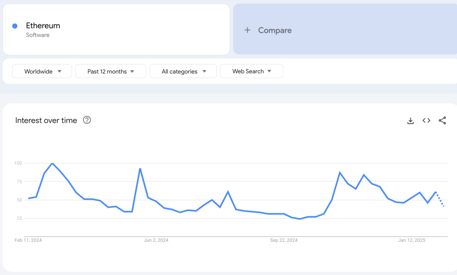Expand the All categories dropdown
Image resolution: width=457 pixels, height=275 pixels.
[183, 71]
